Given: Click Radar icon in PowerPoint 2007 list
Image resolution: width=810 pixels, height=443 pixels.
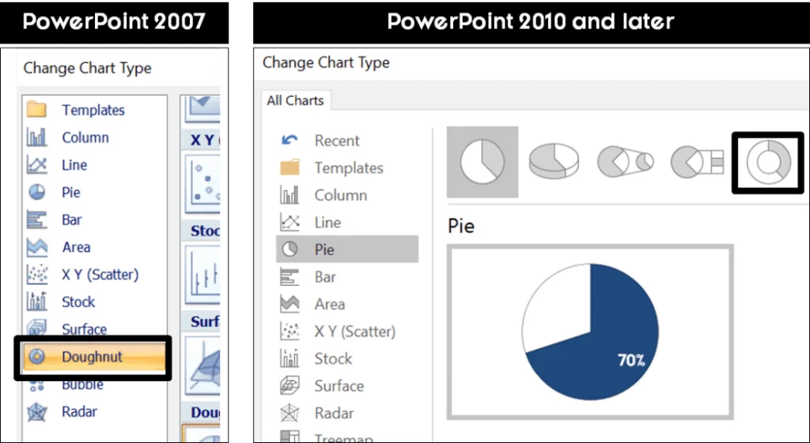Looking at the screenshot, I should pyautogui.click(x=37, y=412).
